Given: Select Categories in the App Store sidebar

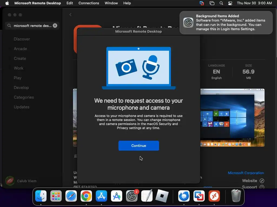Looking at the screenshot, I should point(24,97).
